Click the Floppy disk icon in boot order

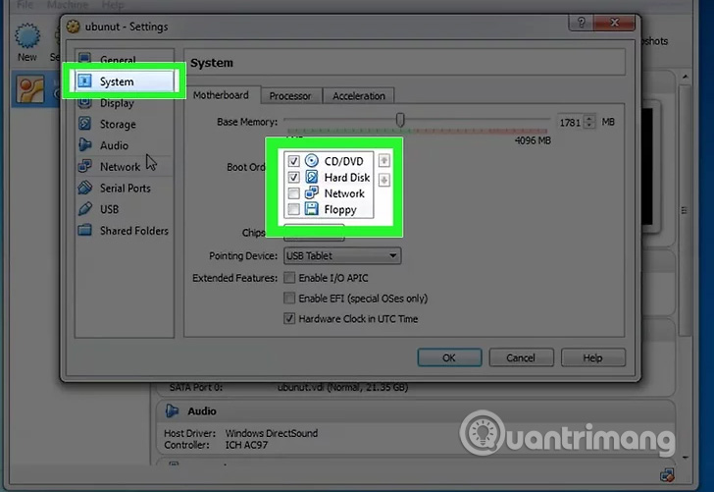point(312,209)
